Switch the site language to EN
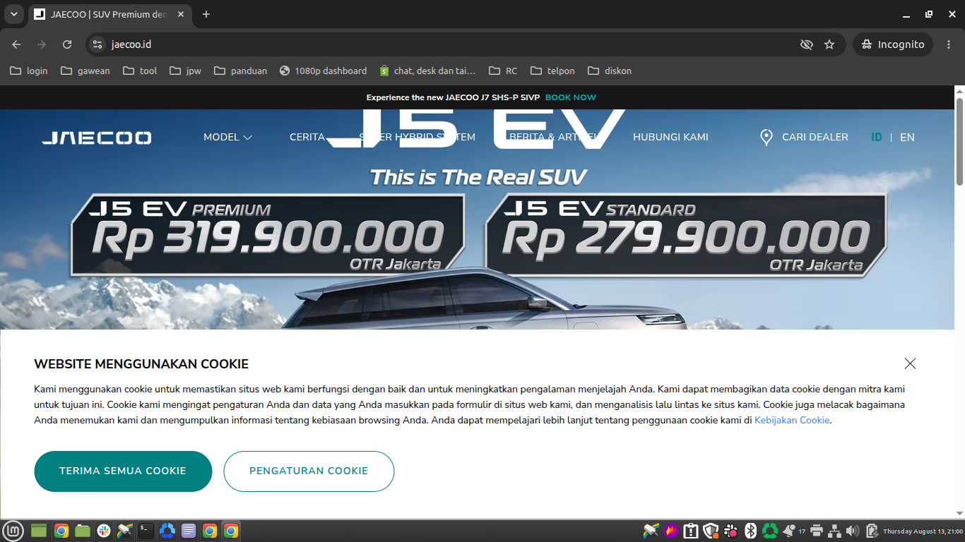Image resolution: width=965 pixels, height=542 pixels. (x=907, y=138)
